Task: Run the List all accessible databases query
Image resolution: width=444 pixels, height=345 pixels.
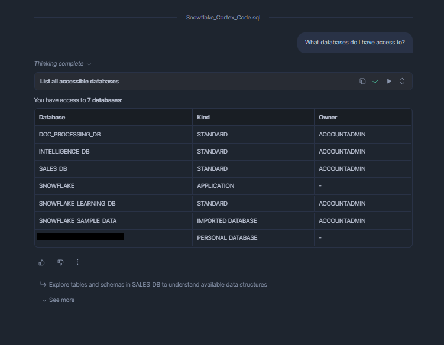Action: point(389,81)
